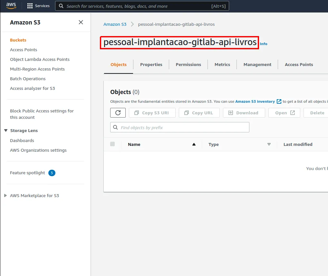Click the Name column header
The width and height of the screenshot is (328, 276).
pyautogui.click(x=134, y=144)
